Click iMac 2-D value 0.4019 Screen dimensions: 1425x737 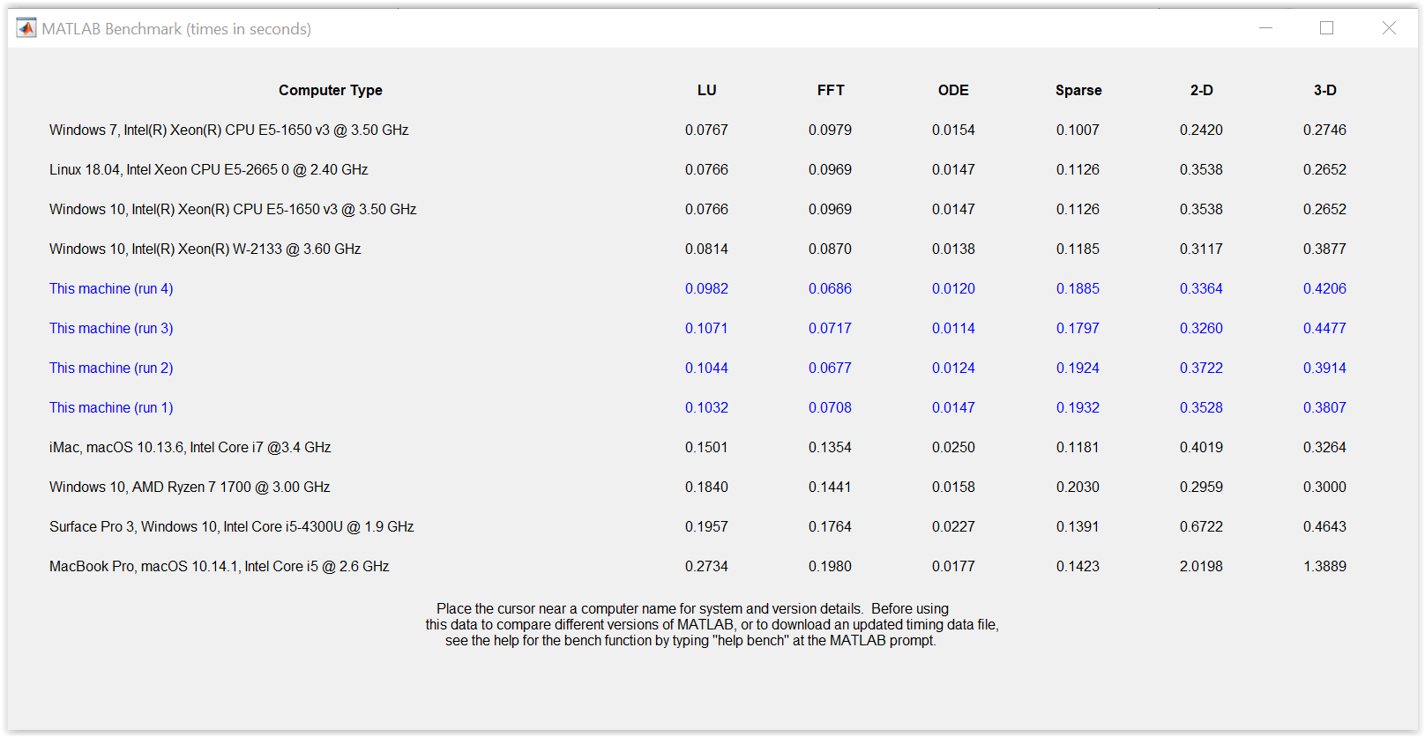pyautogui.click(x=1202, y=447)
